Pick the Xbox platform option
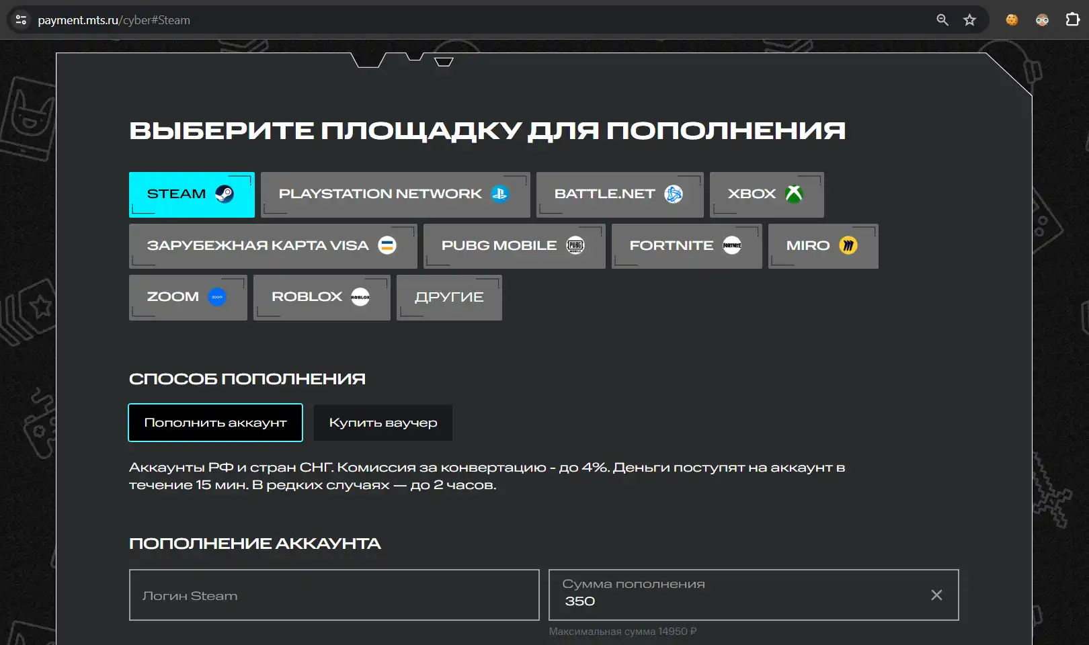 [766, 195]
